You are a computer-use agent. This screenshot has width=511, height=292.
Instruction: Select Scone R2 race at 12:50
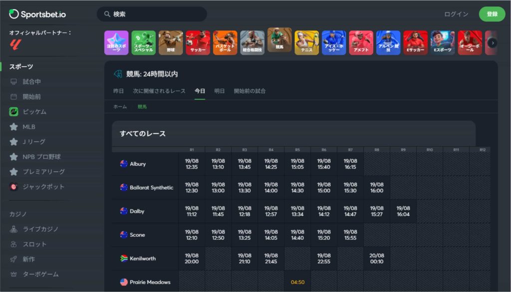pyautogui.click(x=218, y=235)
